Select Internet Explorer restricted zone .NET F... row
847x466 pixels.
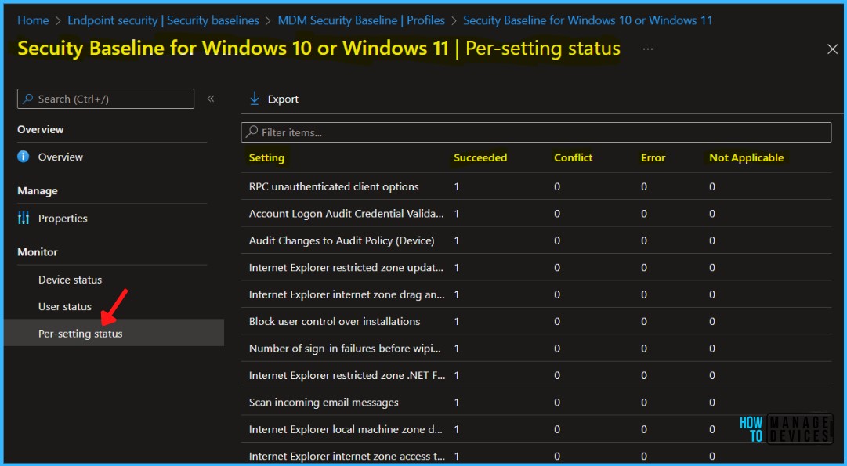click(536, 375)
